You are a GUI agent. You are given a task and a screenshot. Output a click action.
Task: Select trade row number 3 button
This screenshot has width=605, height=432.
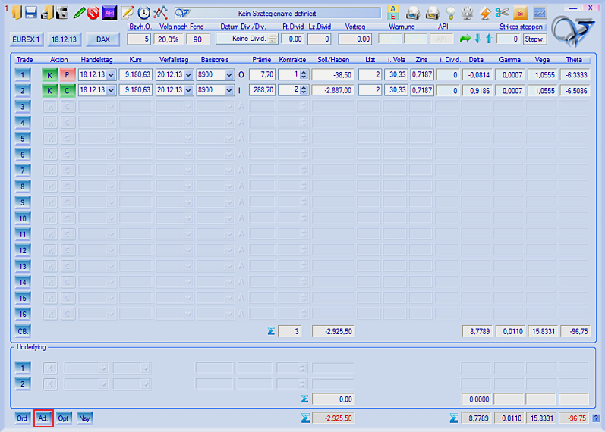click(23, 106)
